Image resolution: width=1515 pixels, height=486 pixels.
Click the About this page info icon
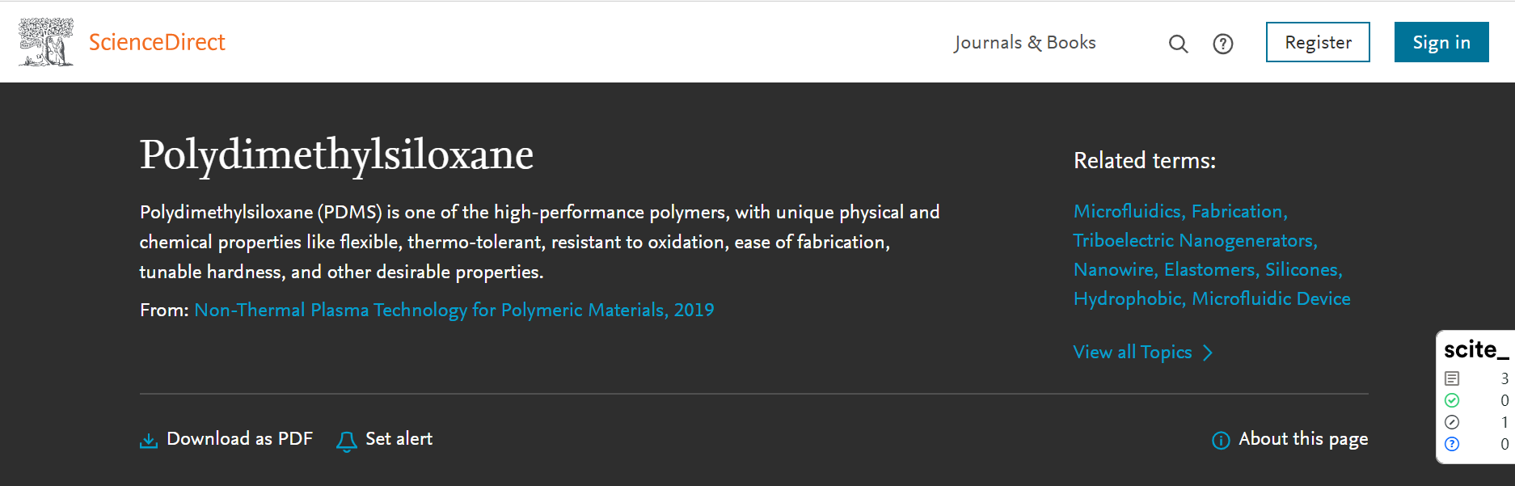[x=1221, y=440]
